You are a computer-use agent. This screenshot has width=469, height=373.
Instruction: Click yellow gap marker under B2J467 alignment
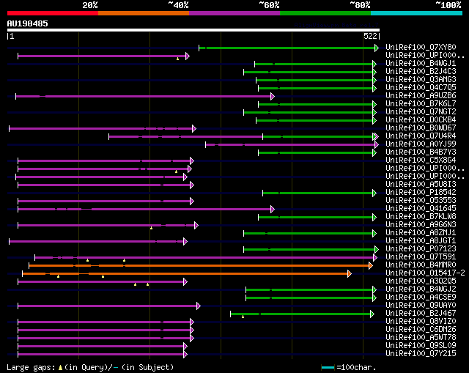tap(243, 317)
